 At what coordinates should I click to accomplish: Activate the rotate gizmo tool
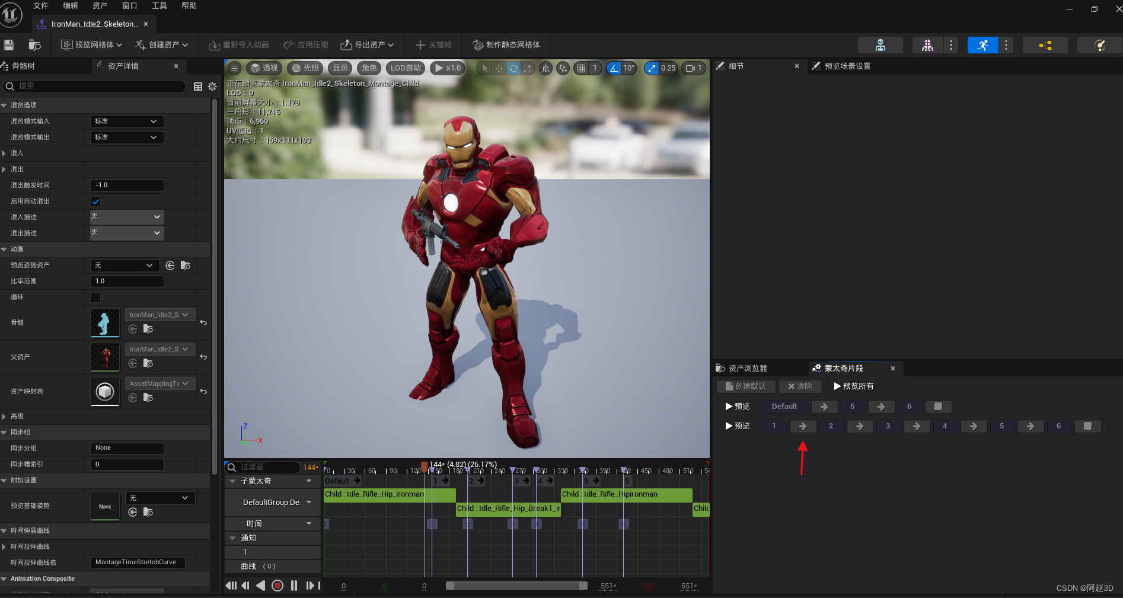[x=513, y=68]
